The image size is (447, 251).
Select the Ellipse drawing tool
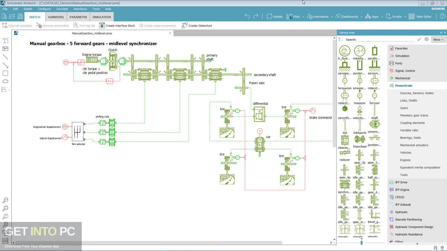coord(5,82)
